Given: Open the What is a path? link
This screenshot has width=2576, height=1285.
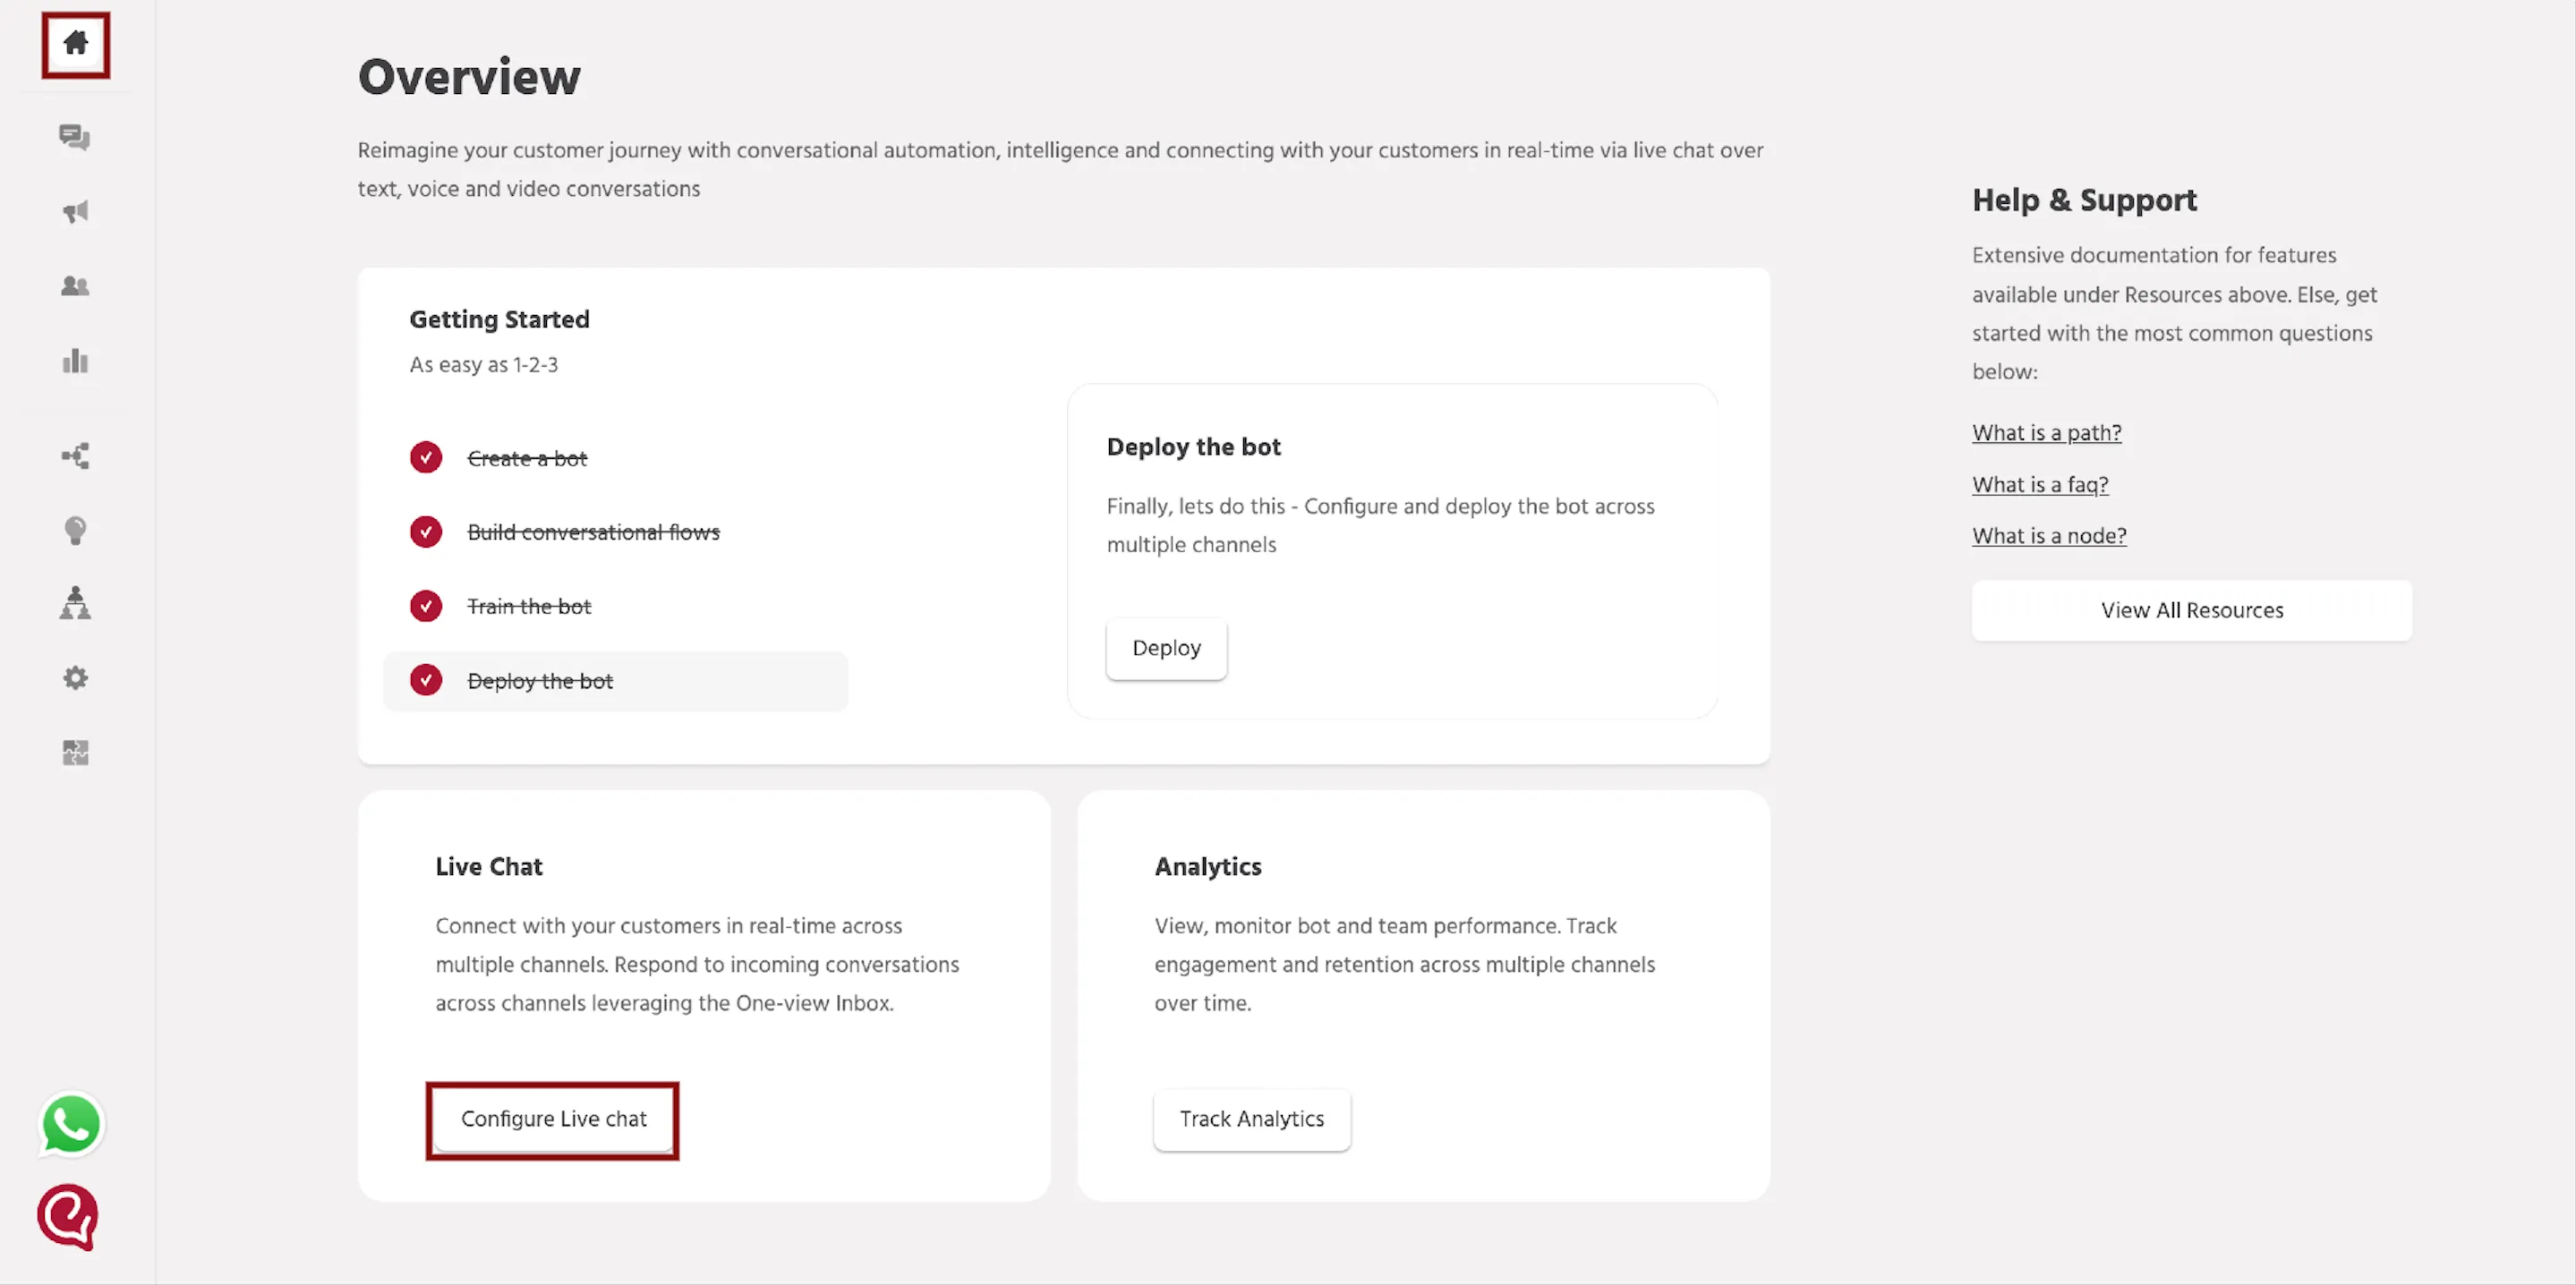Looking at the screenshot, I should [x=2046, y=433].
